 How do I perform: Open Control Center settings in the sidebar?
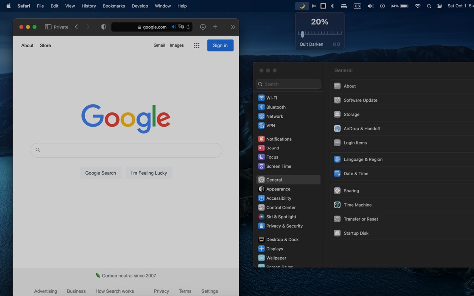pyautogui.click(x=288, y=207)
